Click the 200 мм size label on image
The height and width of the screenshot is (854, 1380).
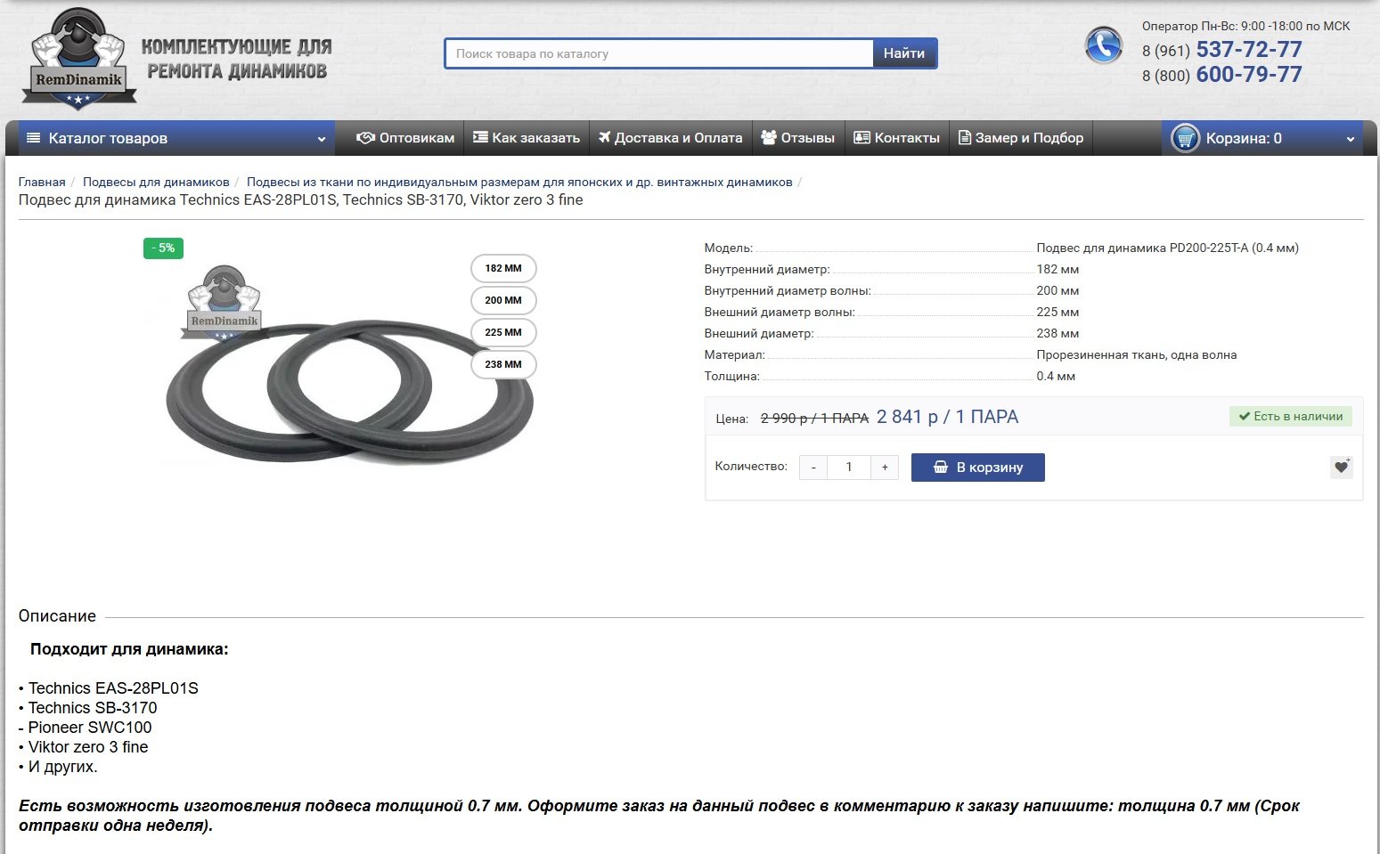pyautogui.click(x=503, y=300)
